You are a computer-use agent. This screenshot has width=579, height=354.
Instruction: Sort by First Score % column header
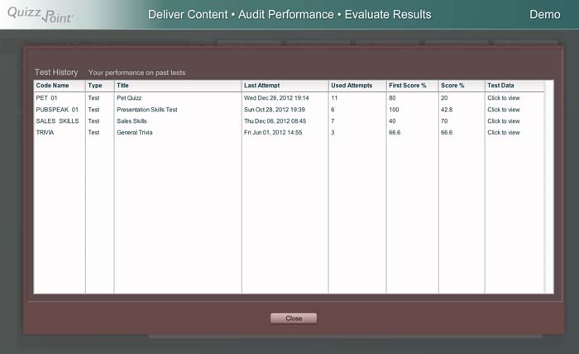(x=413, y=86)
